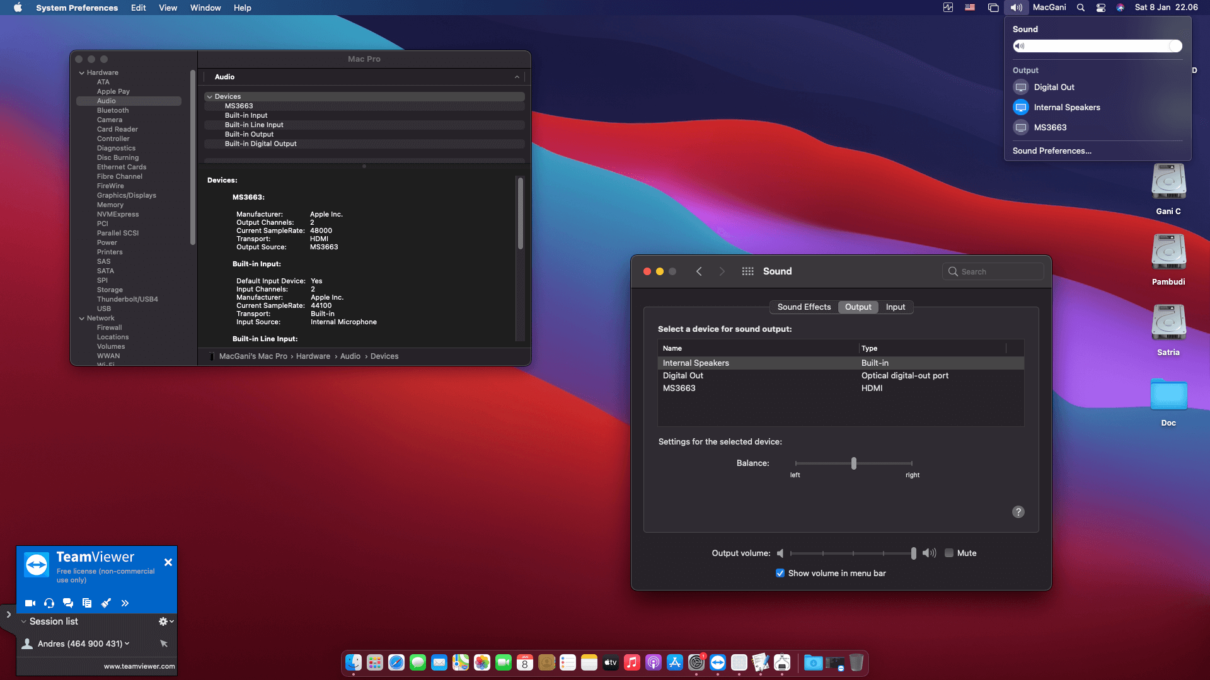
Task: Open Sound Preferences from the volume menu
Action: point(1051,150)
